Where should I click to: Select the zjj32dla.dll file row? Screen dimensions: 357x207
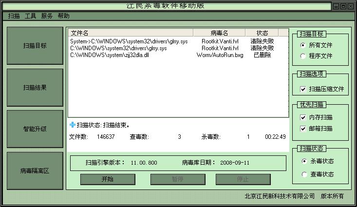(x=178, y=55)
